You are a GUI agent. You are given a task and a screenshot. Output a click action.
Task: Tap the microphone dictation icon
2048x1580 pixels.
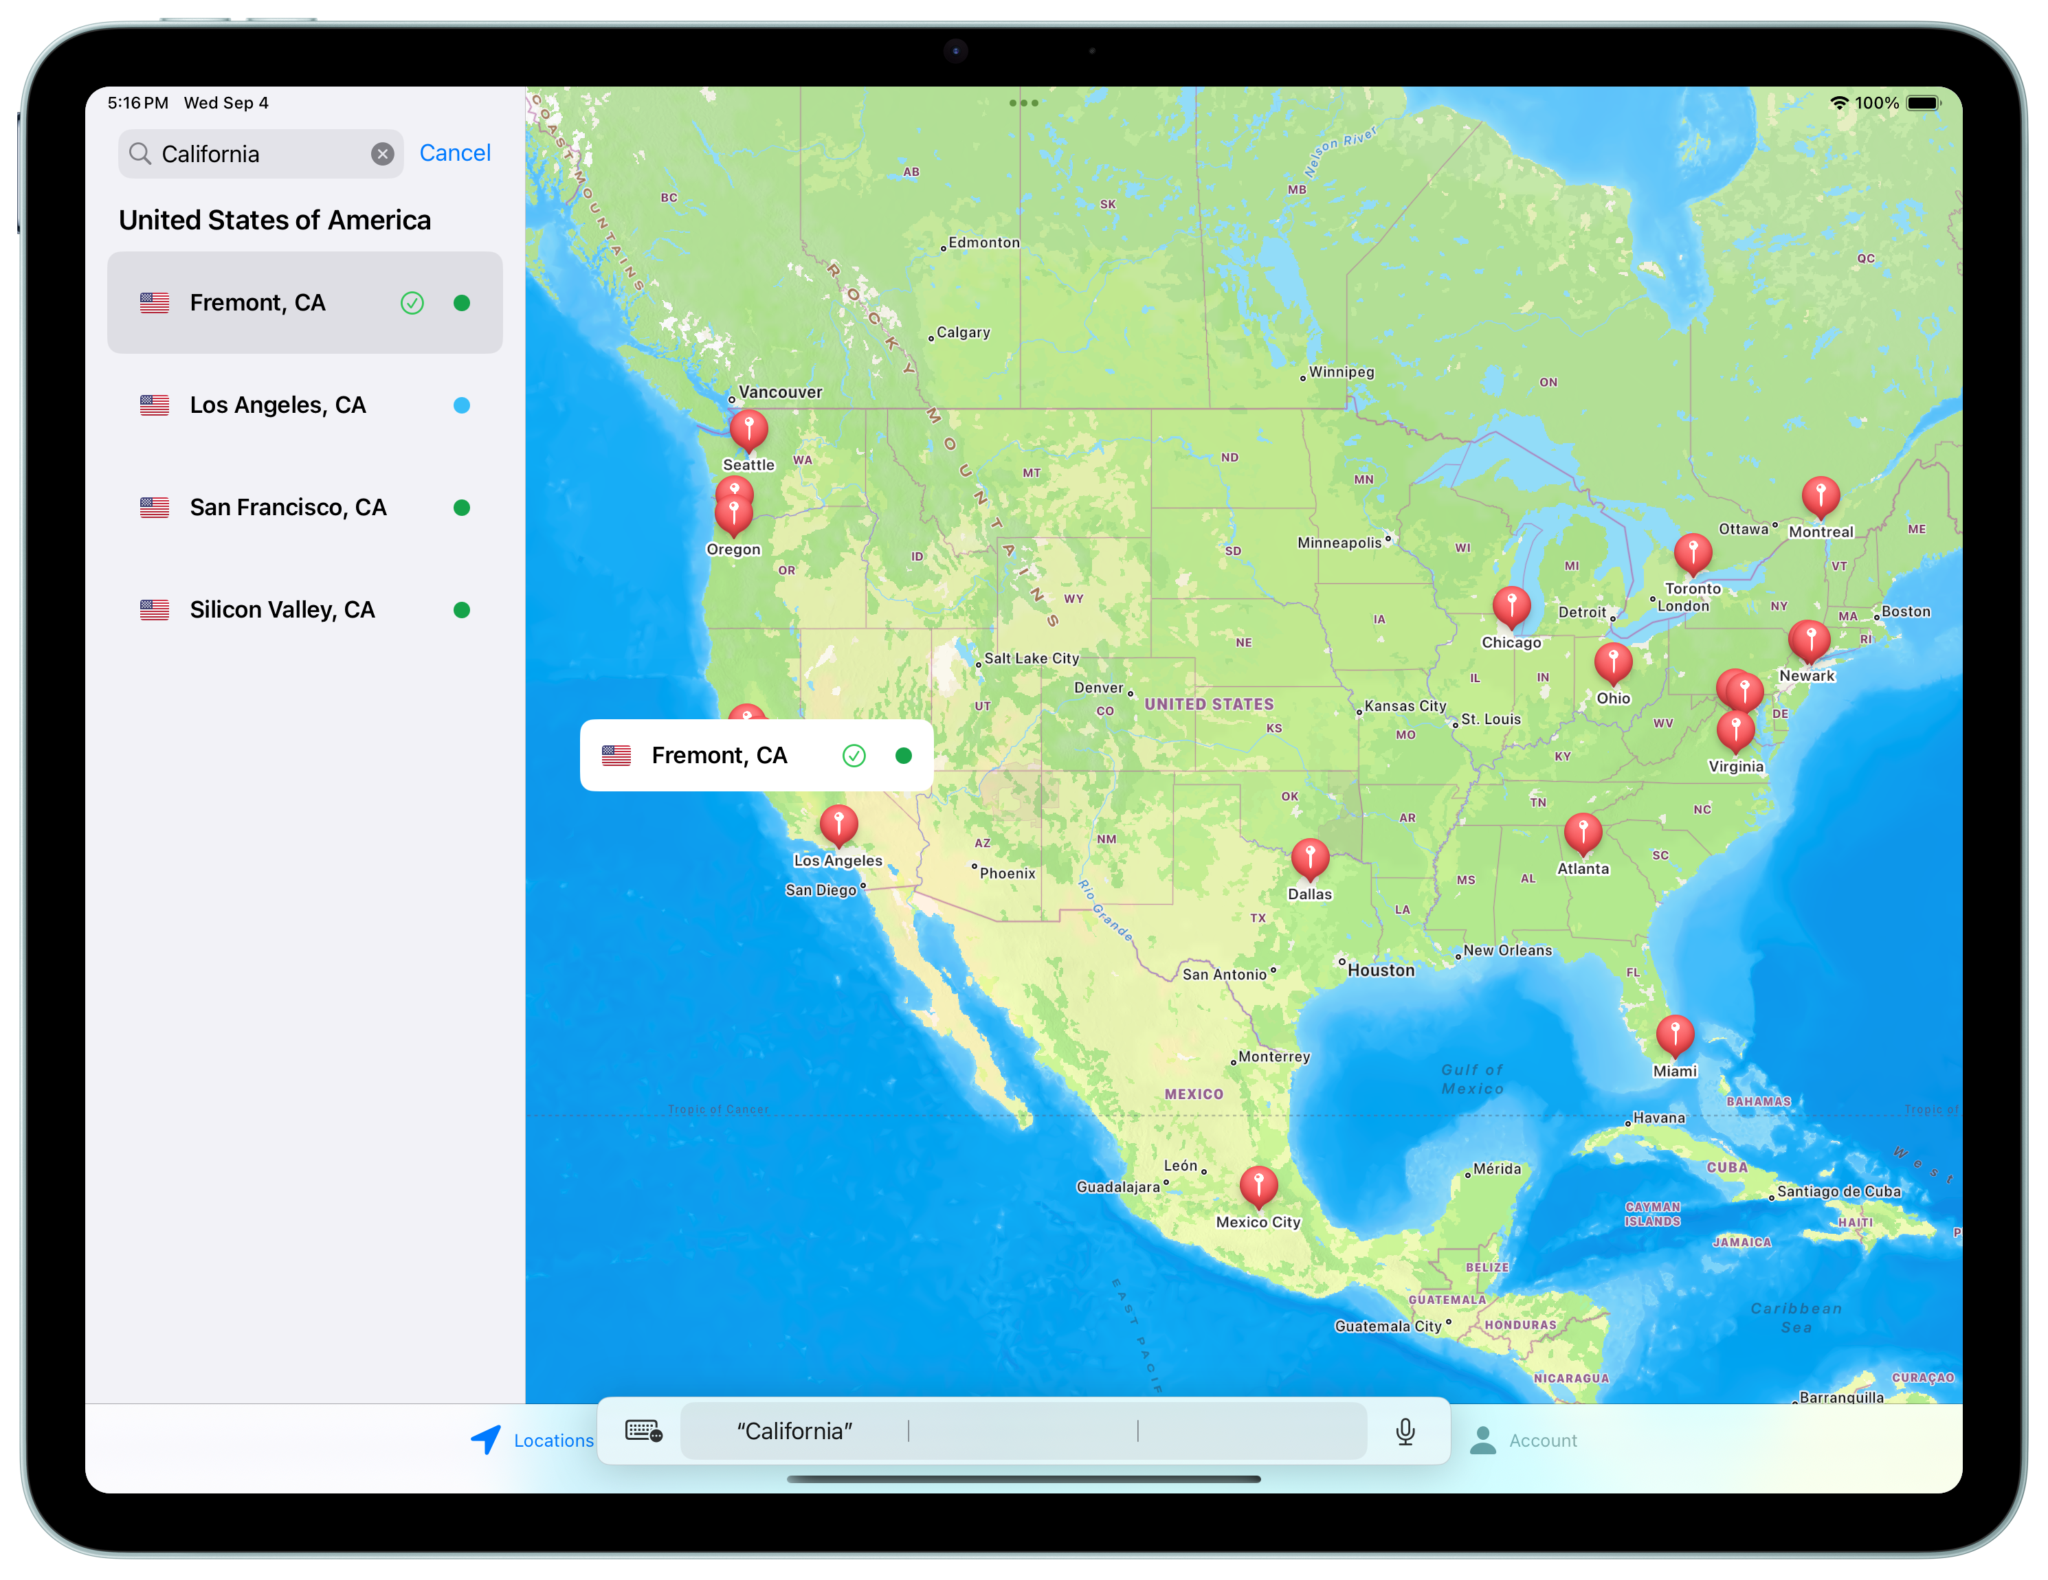(1405, 1431)
